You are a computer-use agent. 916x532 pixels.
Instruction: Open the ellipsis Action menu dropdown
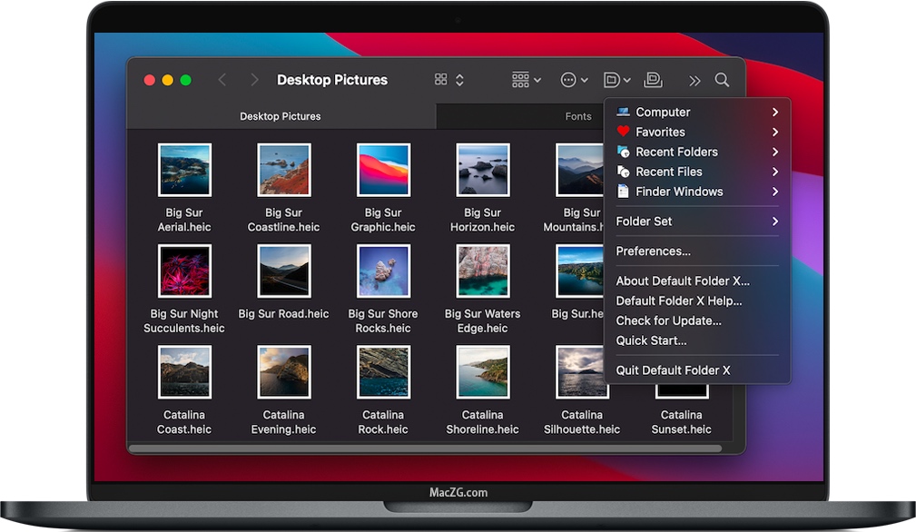(575, 80)
